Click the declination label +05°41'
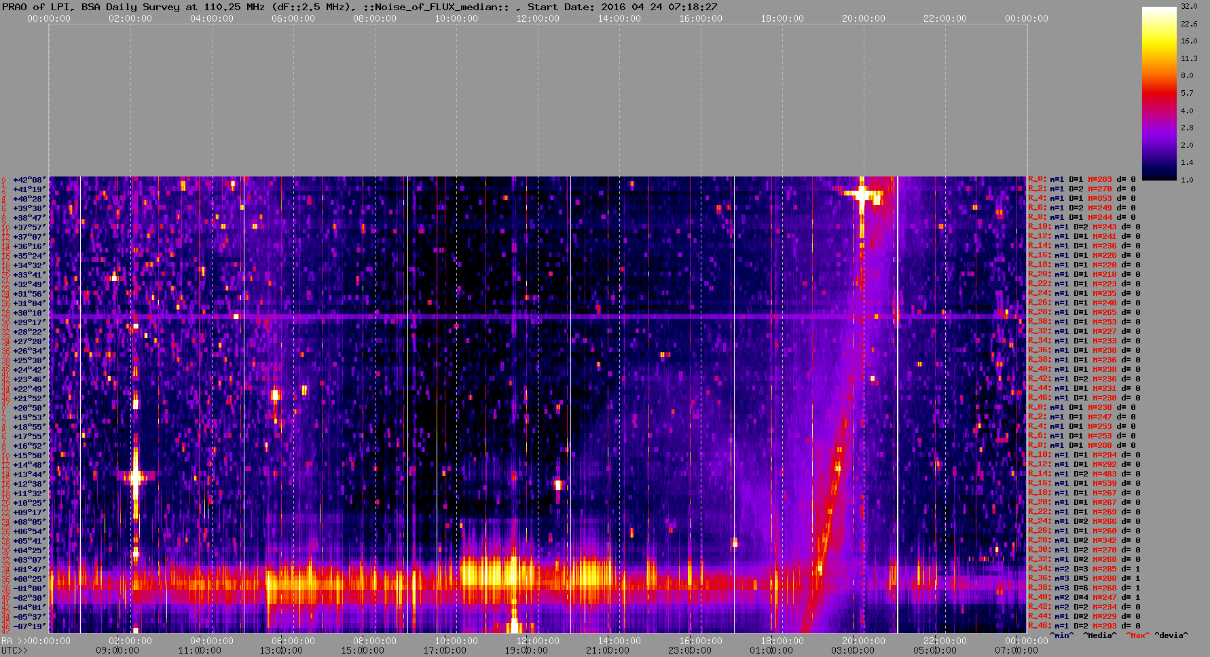1210x657 pixels. click(29, 541)
